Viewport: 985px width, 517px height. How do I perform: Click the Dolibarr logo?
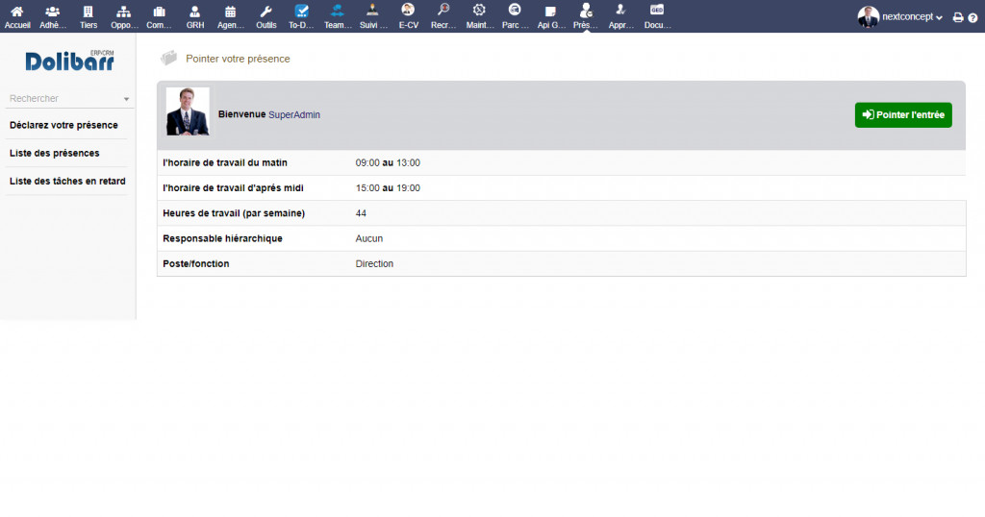pyautogui.click(x=69, y=61)
